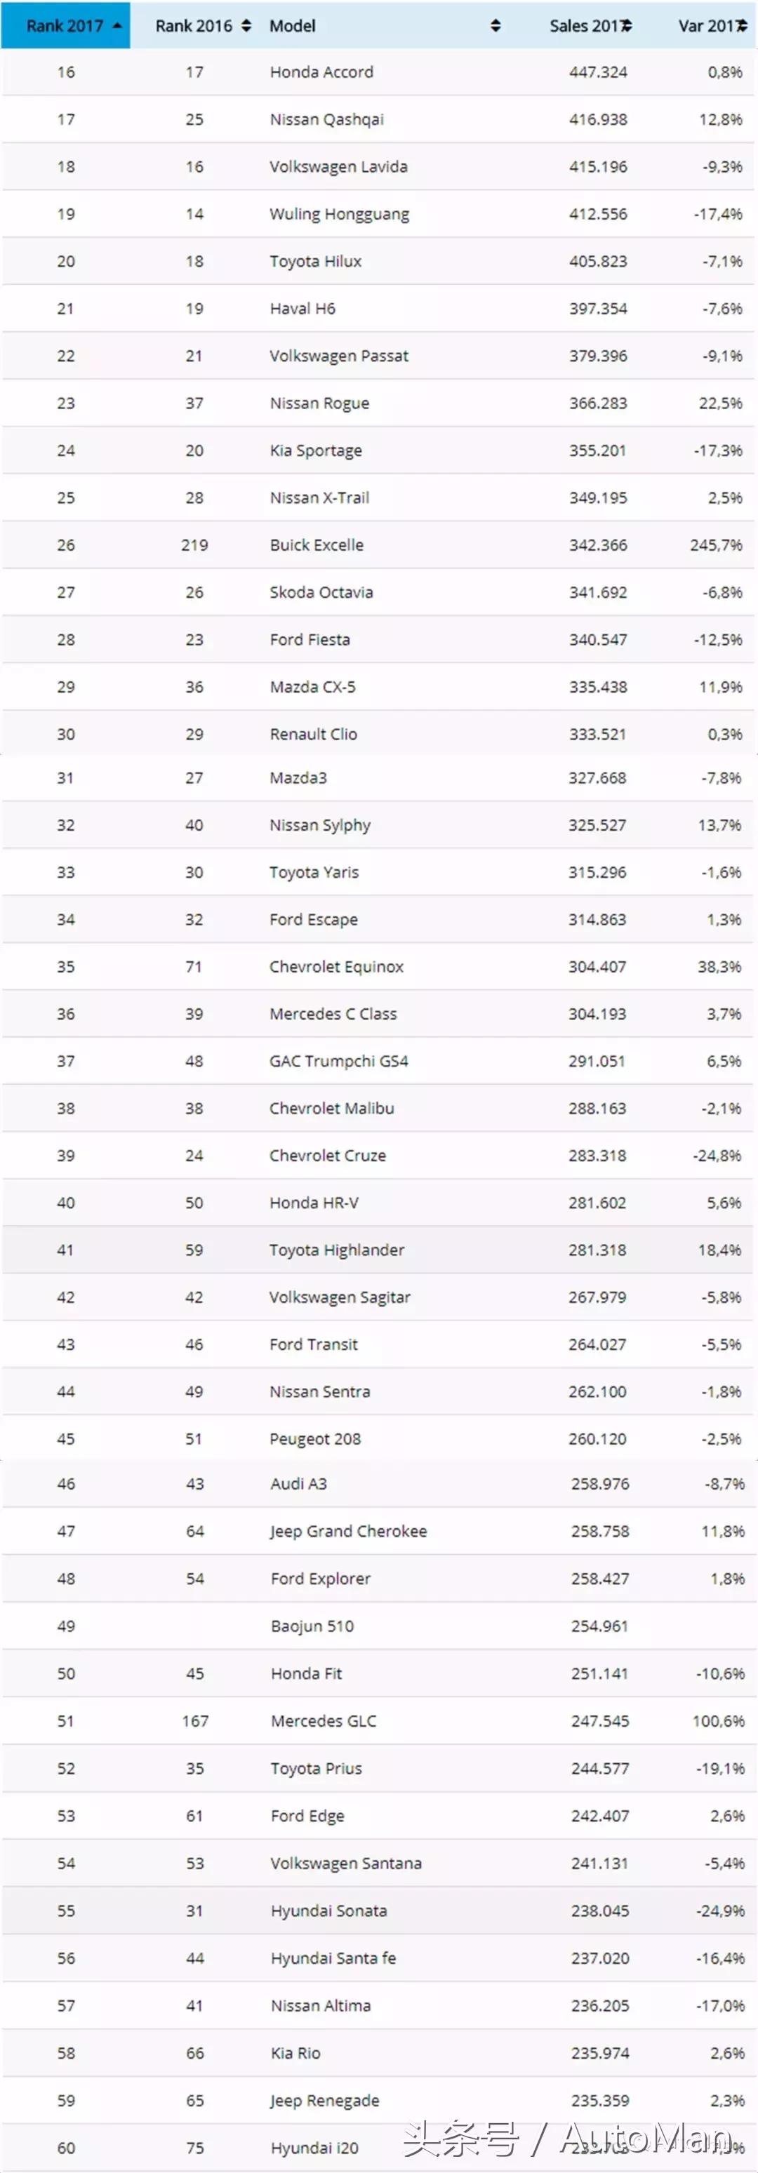Click the sort icon next to Model header
758x2173 pixels.
pyautogui.click(x=496, y=25)
